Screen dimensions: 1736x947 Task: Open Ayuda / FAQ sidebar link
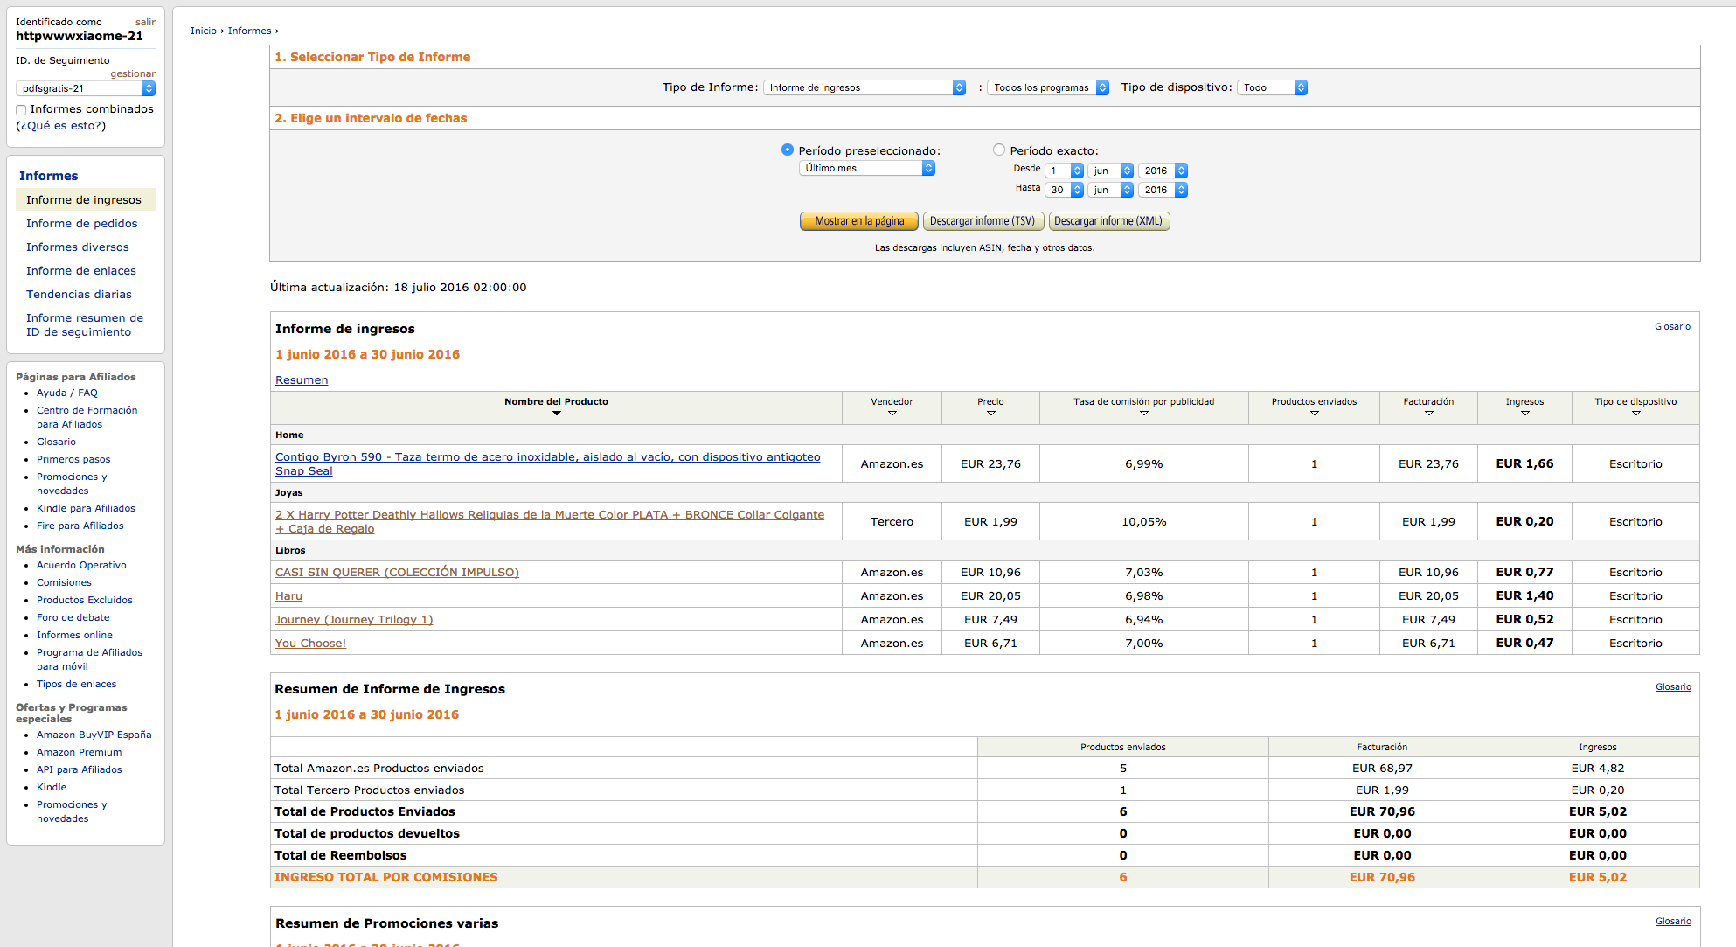tap(67, 393)
